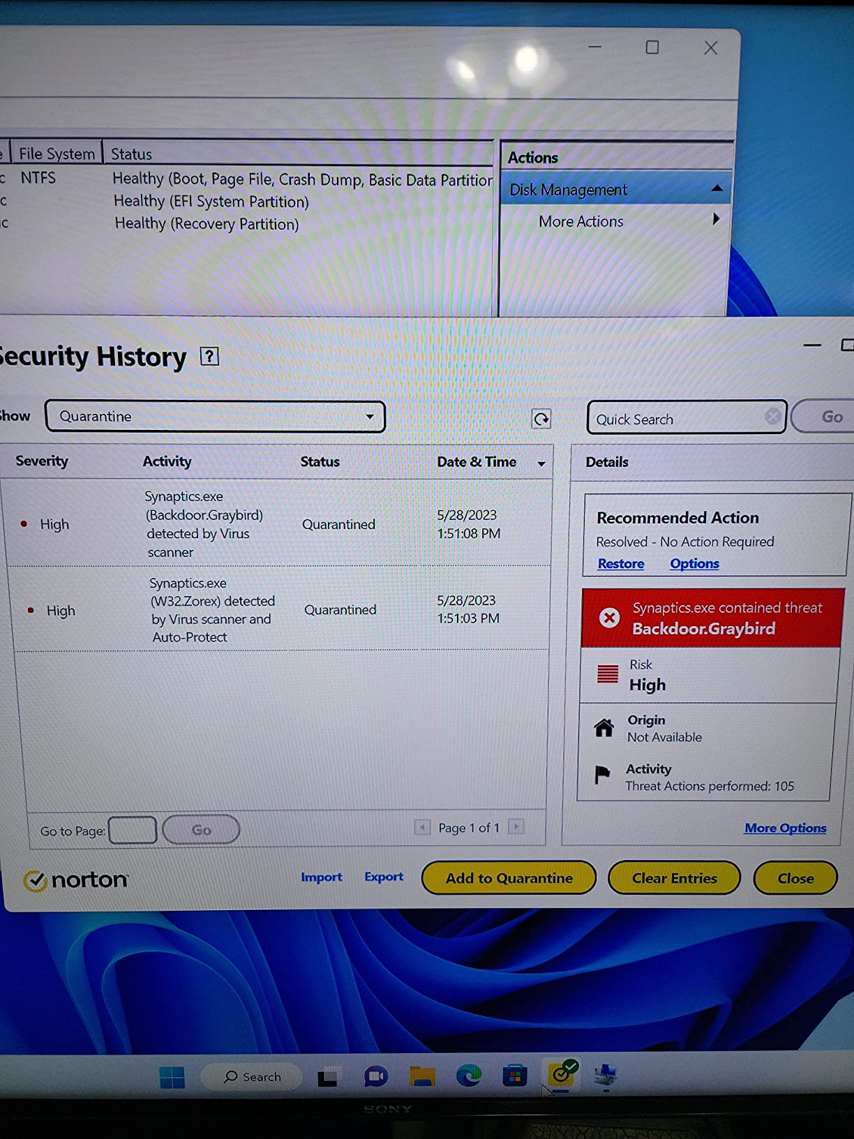Select the Backdoor.Graybird quarantine entry
The image size is (854, 1139).
279,523
